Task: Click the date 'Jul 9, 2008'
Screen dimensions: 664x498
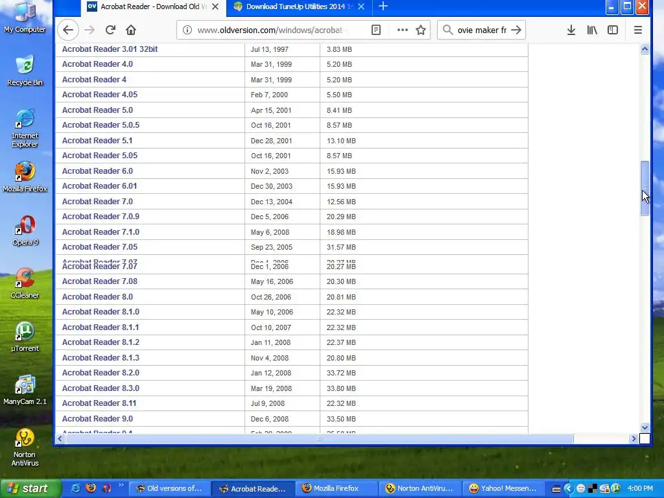Action: [x=268, y=403]
